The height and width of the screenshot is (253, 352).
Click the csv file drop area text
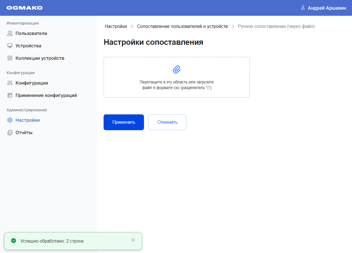pos(177,85)
